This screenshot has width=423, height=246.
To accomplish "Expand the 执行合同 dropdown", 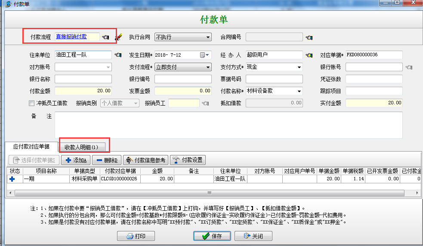I will click(x=208, y=37).
